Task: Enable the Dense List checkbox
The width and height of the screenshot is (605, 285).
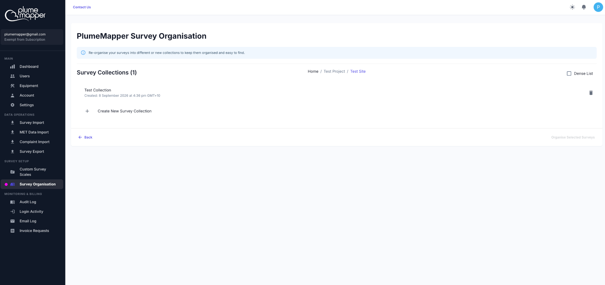Action: pos(569,74)
